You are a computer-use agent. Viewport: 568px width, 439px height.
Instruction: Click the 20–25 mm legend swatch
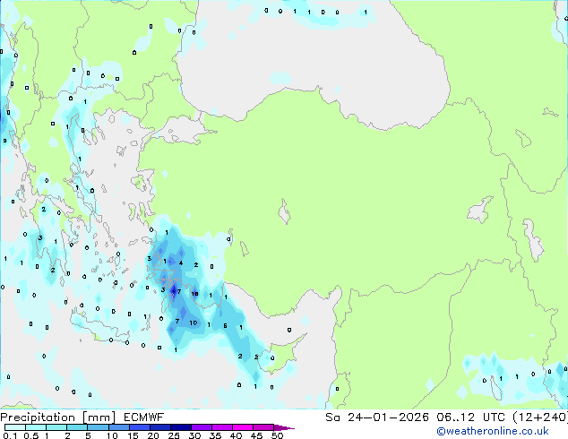coord(159,427)
